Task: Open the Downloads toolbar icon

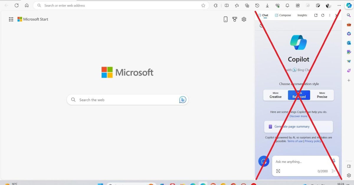Action: pos(267,6)
